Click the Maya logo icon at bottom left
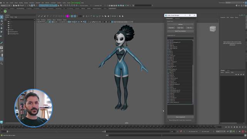The image size is (247, 139). pyautogui.click(x=2, y=122)
